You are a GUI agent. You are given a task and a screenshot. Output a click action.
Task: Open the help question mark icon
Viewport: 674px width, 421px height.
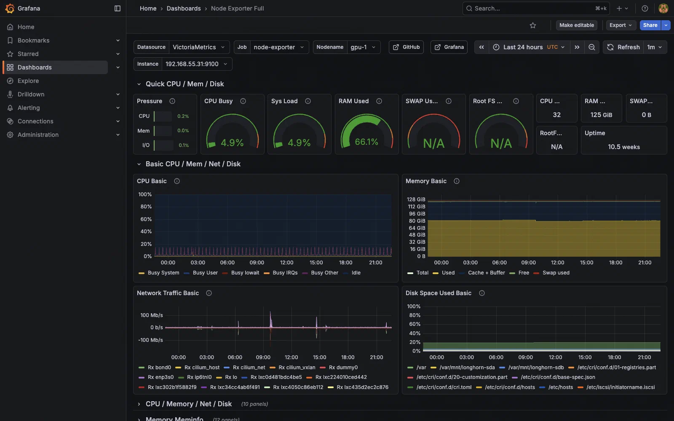(x=645, y=8)
